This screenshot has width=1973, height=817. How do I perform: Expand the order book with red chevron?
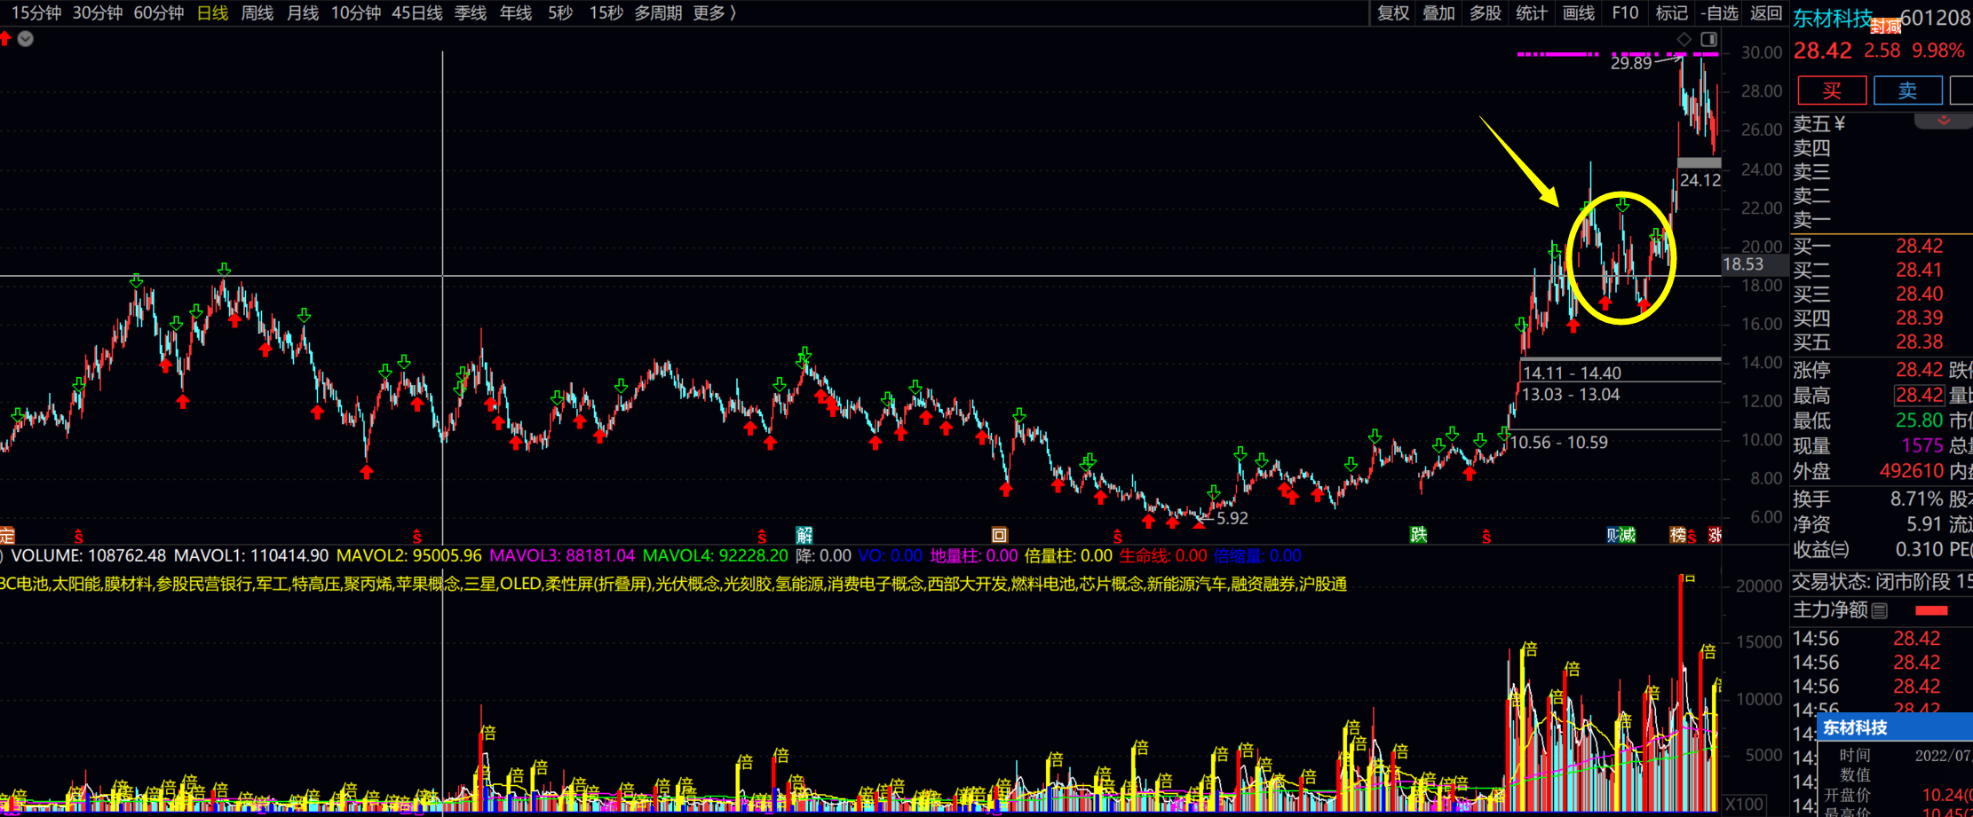pyautogui.click(x=1943, y=121)
